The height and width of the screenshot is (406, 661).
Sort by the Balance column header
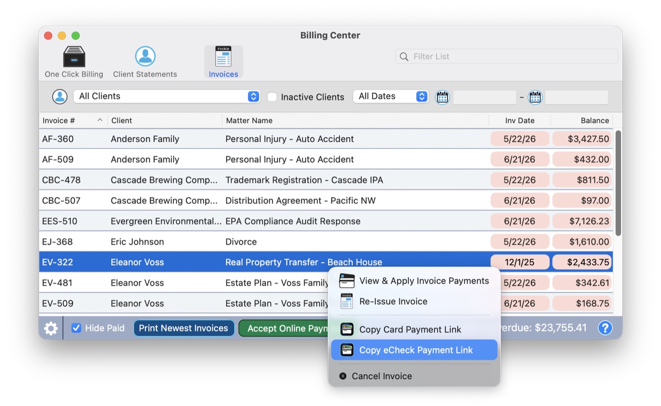point(582,121)
